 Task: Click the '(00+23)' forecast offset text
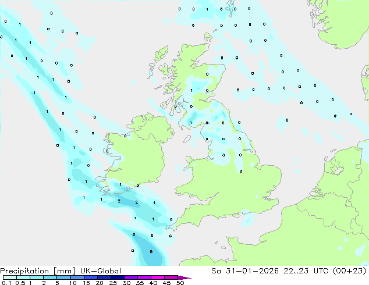click(350, 271)
